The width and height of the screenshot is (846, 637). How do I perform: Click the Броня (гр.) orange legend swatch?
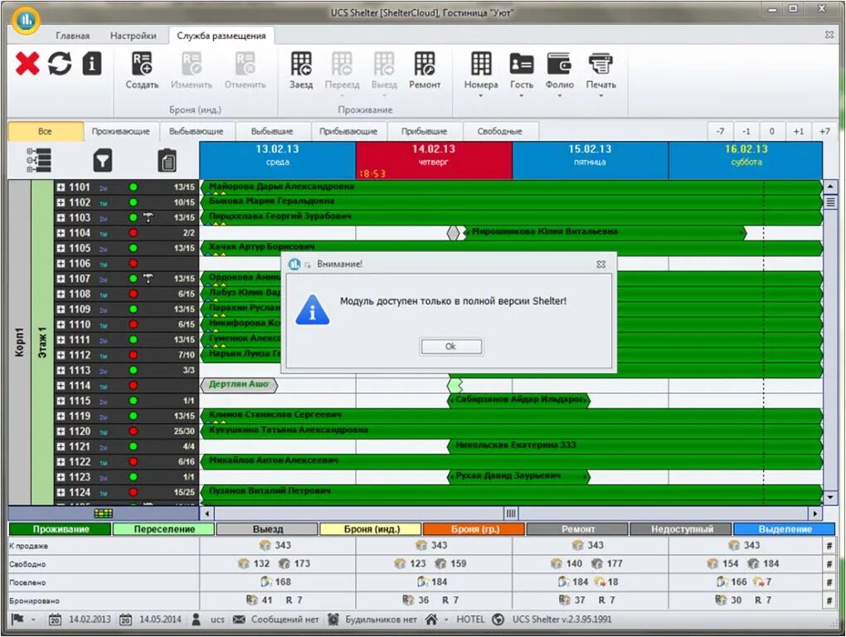click(x=474, y=529)
